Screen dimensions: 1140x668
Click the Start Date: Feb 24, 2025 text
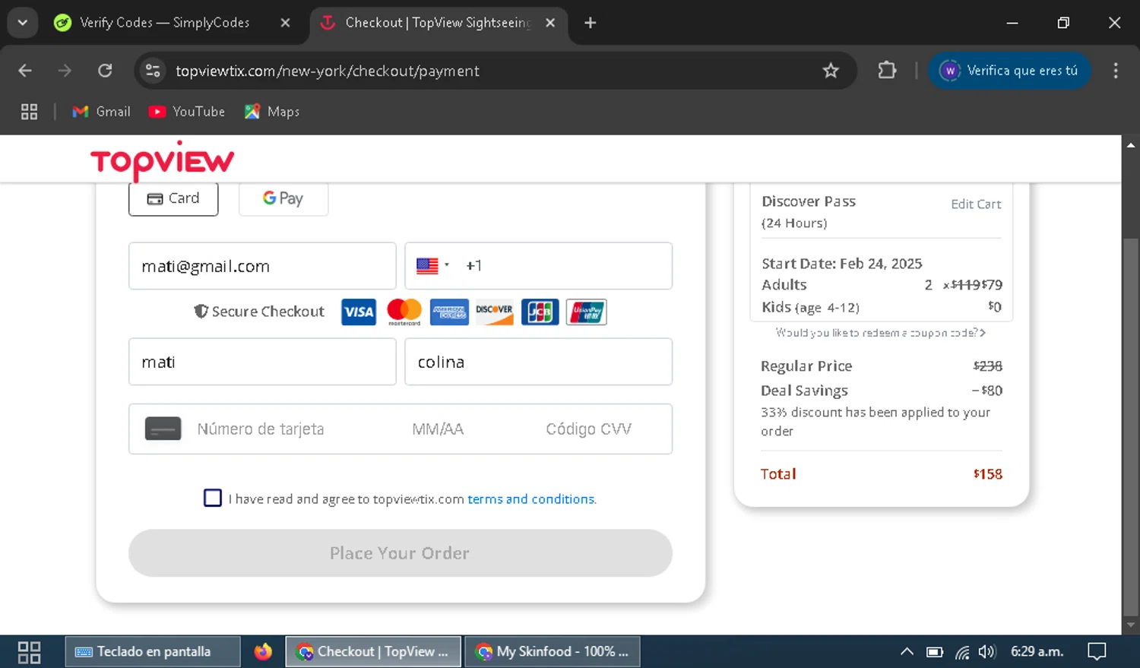[x=842, y=264]
